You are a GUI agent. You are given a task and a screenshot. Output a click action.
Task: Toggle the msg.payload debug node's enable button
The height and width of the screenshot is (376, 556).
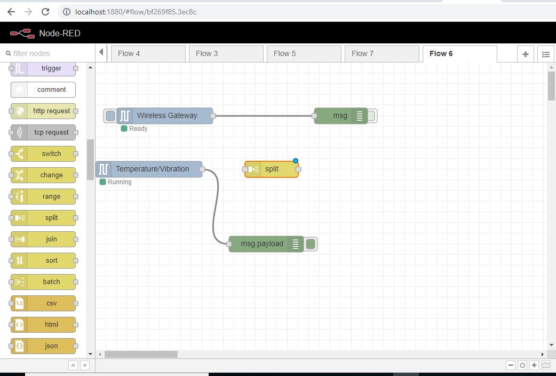click(x=311, y=244)
